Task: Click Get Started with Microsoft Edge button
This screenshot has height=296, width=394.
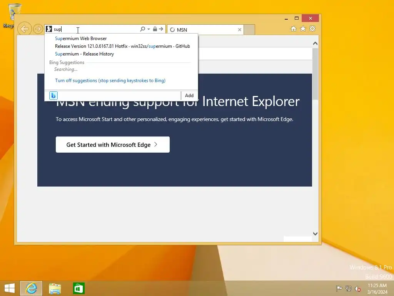Action: pyautogui.click(x=113, y=145)
